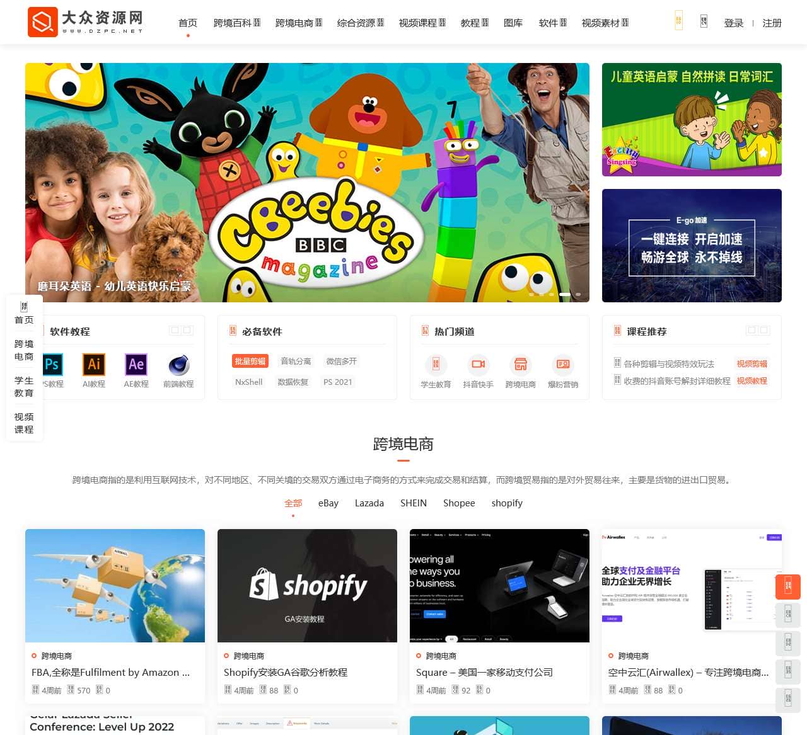The image size is (807, 735).
Task: Open article 空中云汇(Airwallex) title
Action: click(x=688, y=672)
